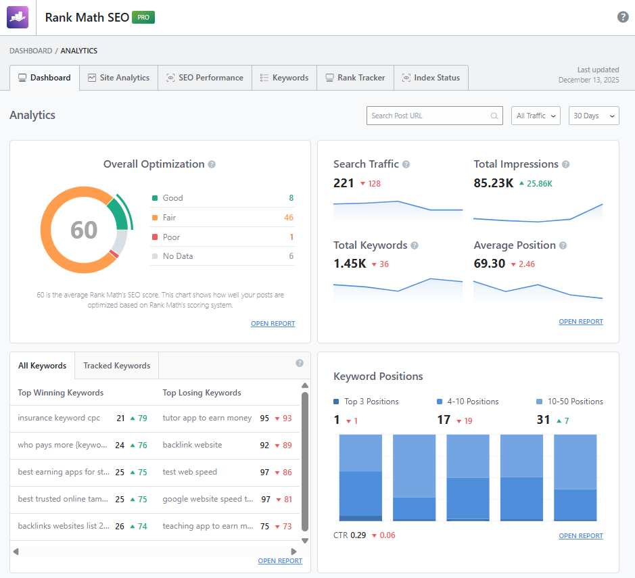This screenshot has width=635, height=578.
Task: Select 'backlinks websites list 2...' keyword
Action: click(64, 526)
